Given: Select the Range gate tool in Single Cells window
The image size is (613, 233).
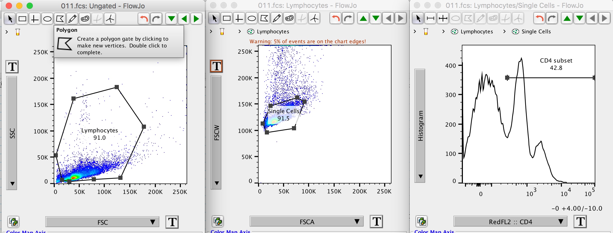Looking at the screenshot, I should pos(430,19).
